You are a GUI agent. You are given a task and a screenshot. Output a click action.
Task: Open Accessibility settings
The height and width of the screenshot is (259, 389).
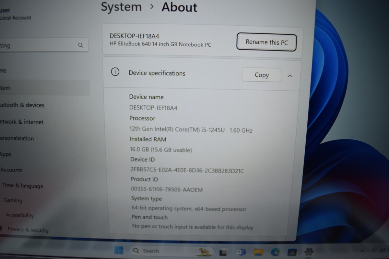coord(20,215)
